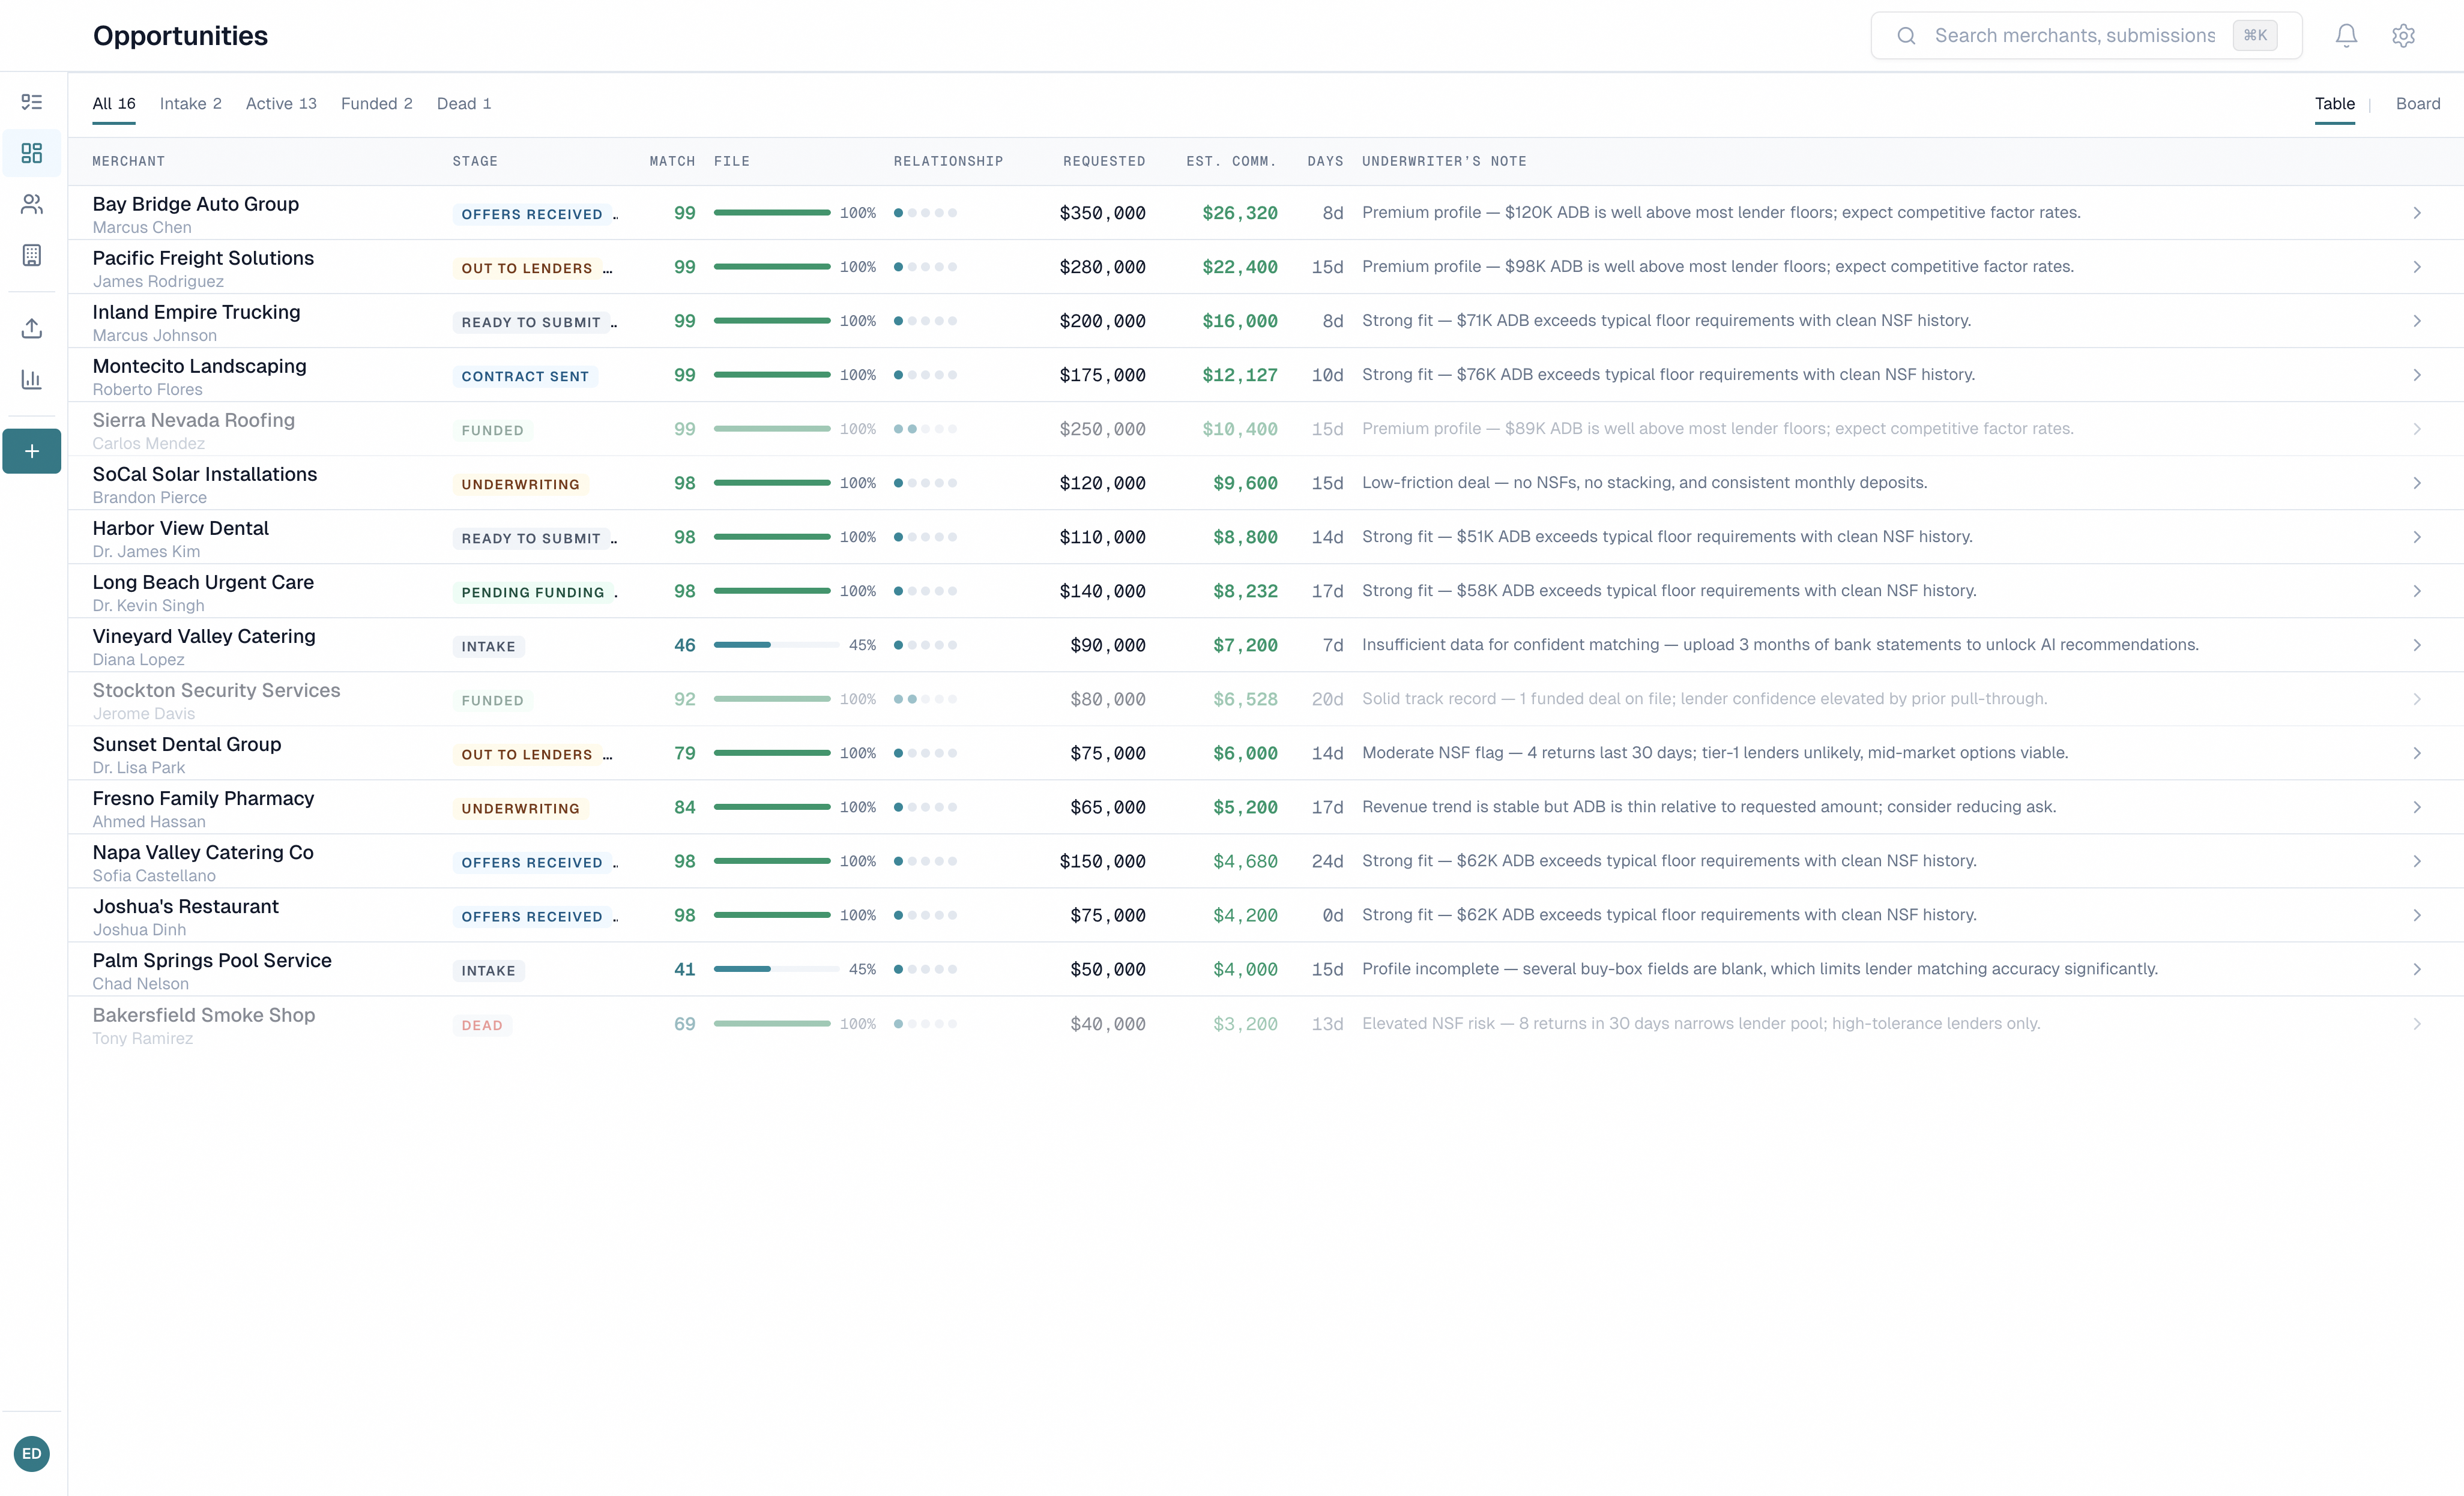The width and height of the screenshot is (2464, 1496).
Task: Open the building sidebar icon
Action: click(x=32, y=255)
